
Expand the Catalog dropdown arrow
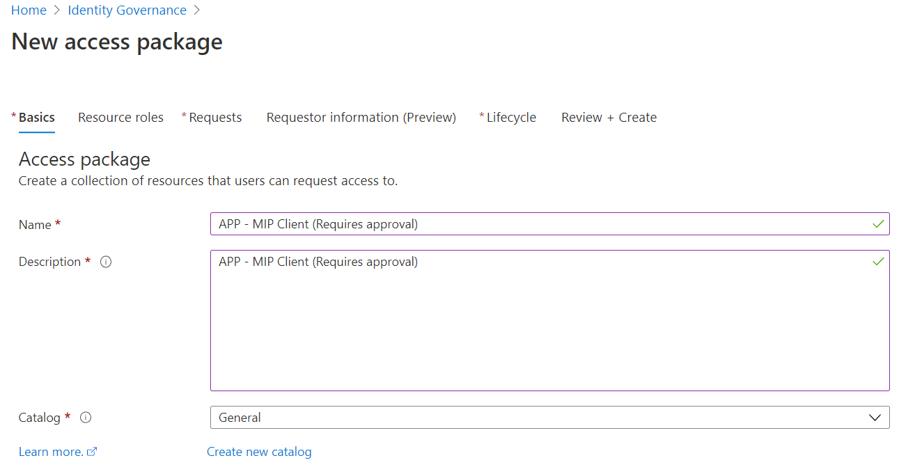pyautogui.click(x=875, y=418)
